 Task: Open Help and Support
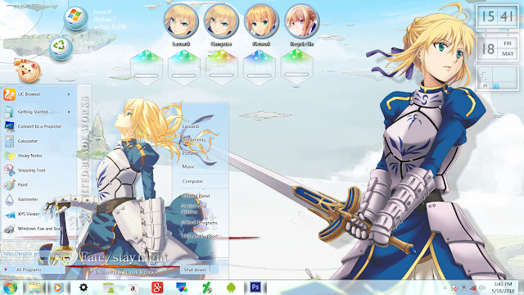point(200,236)
